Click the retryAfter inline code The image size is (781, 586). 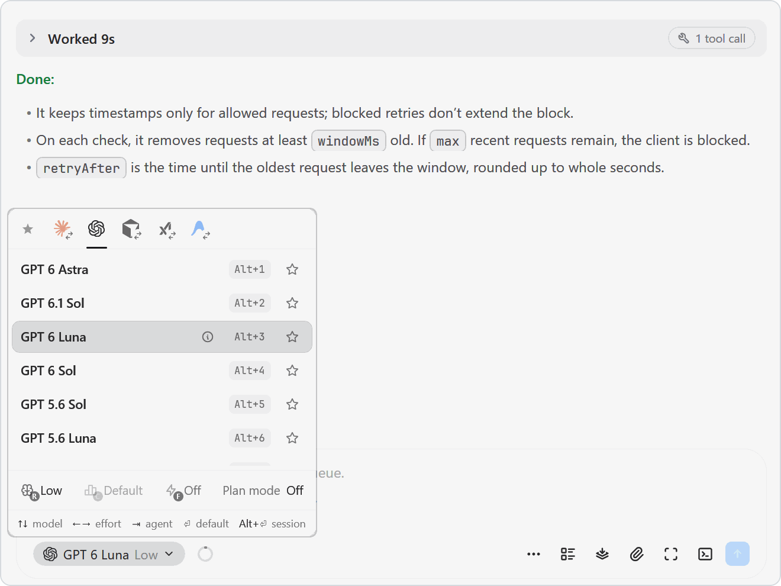82,168
